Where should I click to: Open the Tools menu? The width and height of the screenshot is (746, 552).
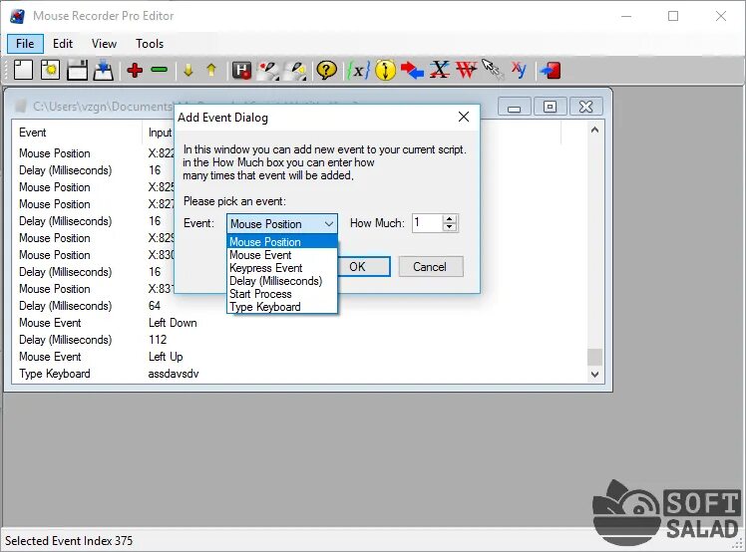(x=150, y=44)
